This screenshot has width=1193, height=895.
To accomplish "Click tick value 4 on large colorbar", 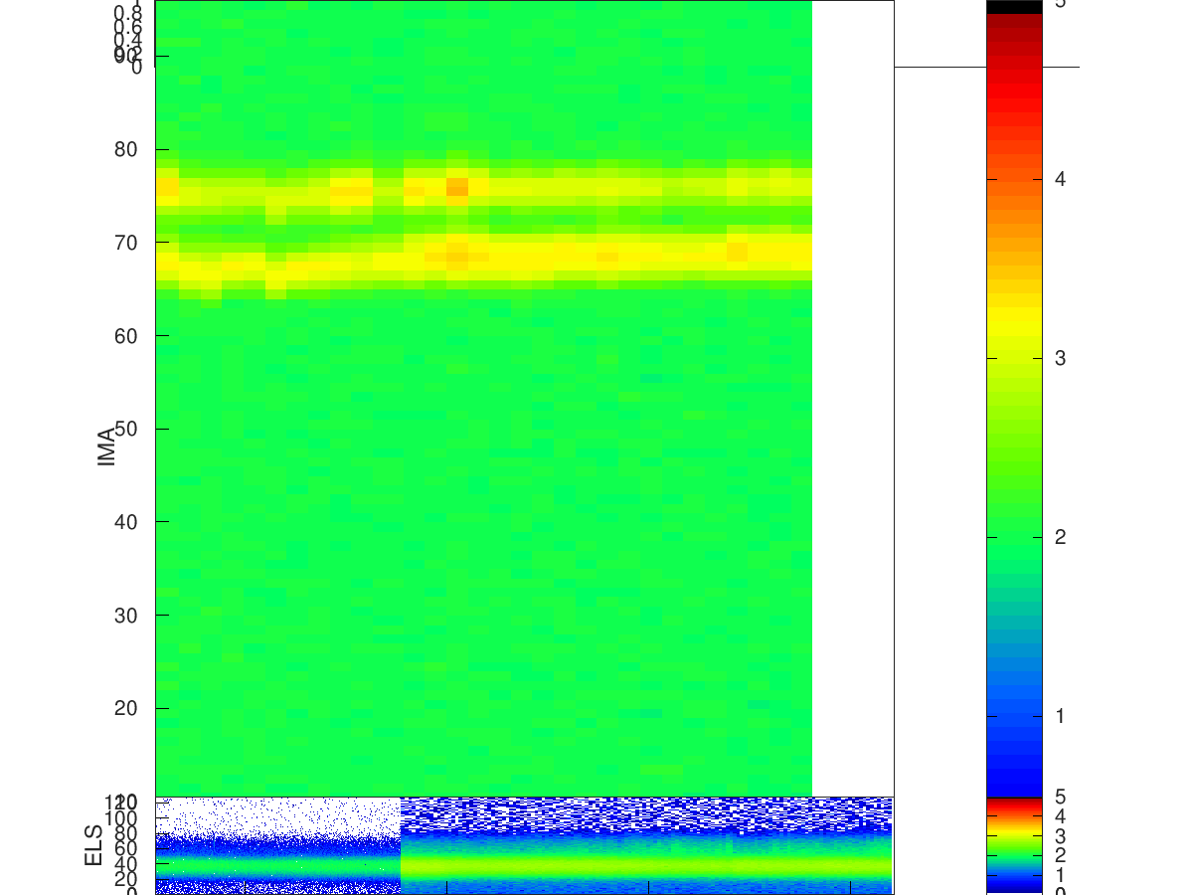I will pos(1061,179).
